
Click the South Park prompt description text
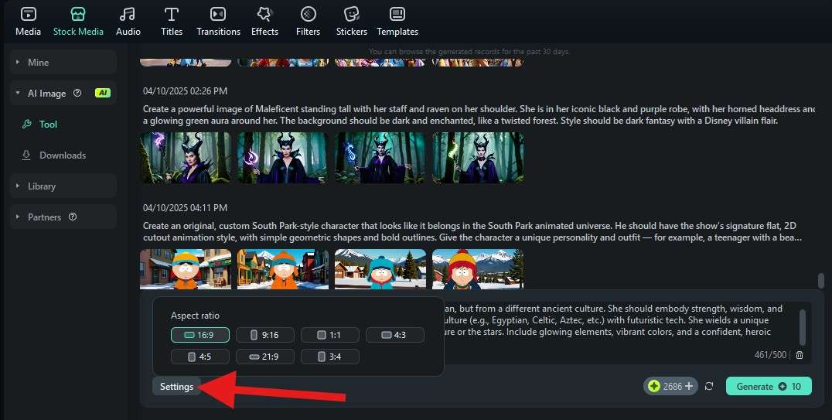click(472, 231)
